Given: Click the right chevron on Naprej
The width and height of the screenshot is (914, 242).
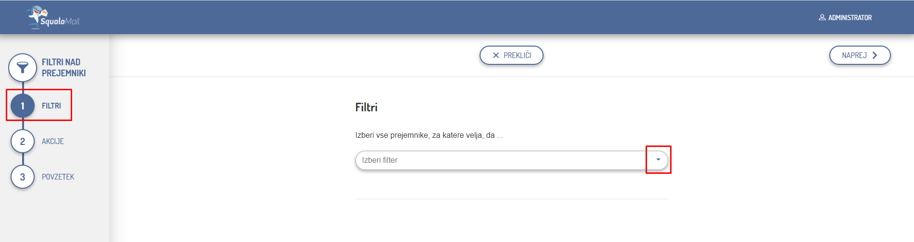Looking at the screenshot, I should [875, 55].
